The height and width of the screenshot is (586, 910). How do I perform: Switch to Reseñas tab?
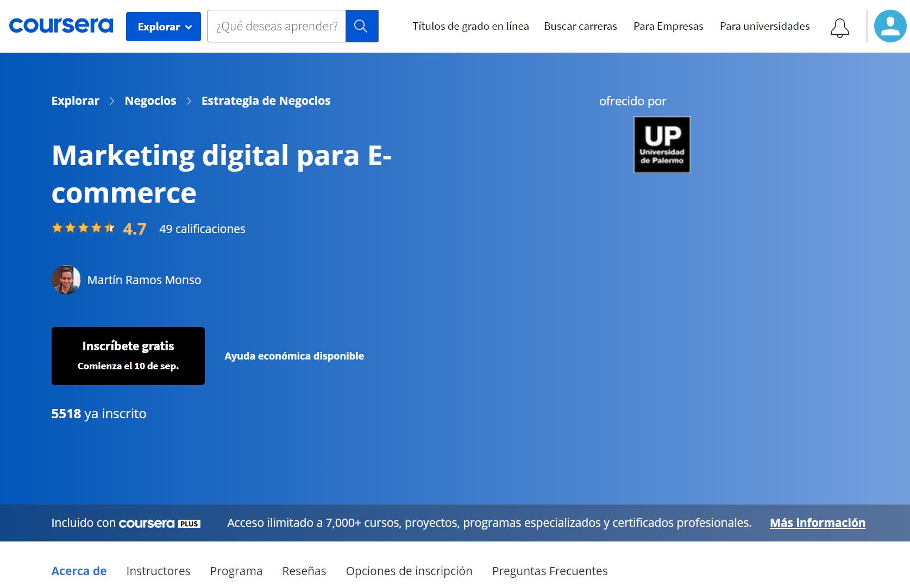pos(304,571)
